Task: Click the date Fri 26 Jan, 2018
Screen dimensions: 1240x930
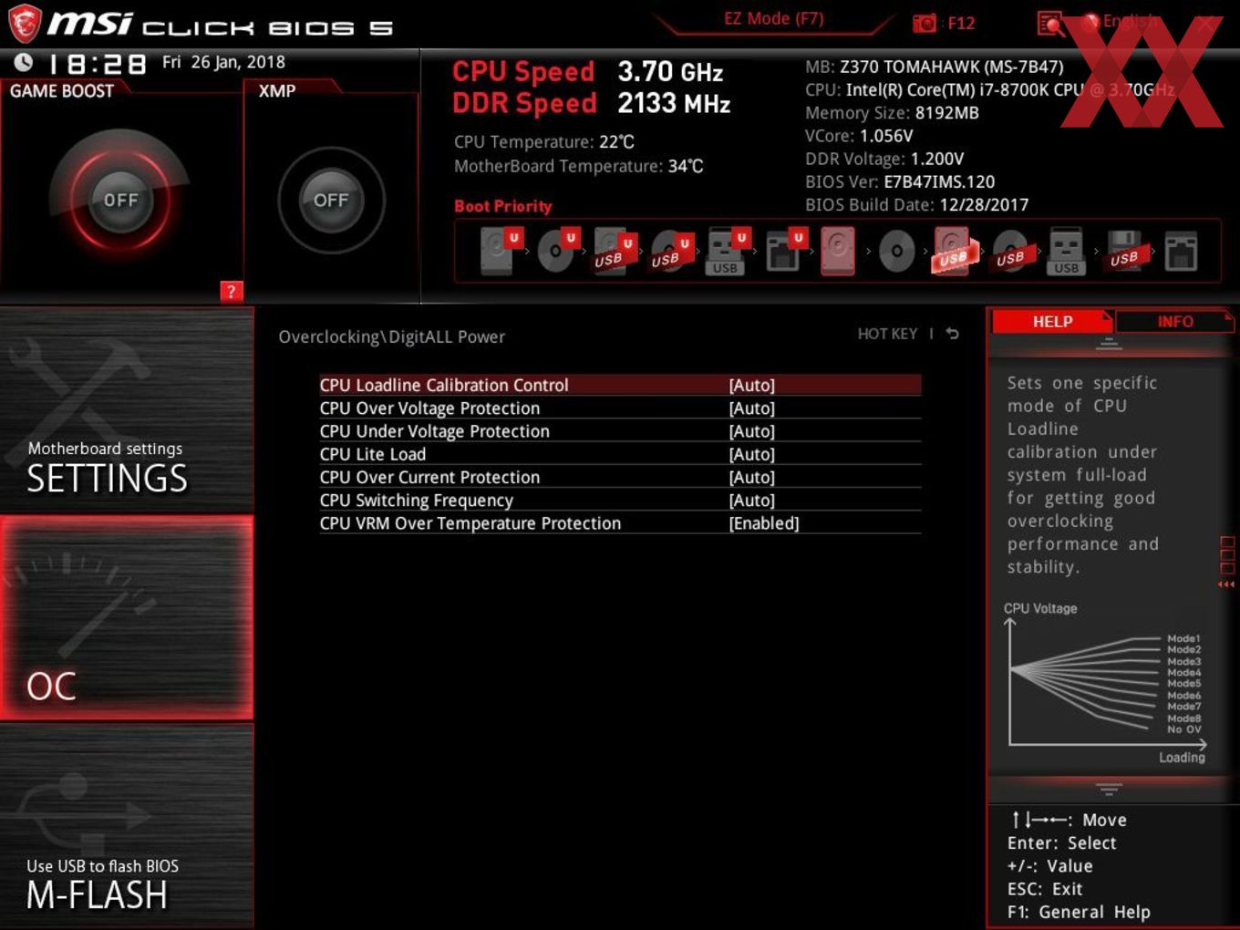Action: (x=223, y=62)
